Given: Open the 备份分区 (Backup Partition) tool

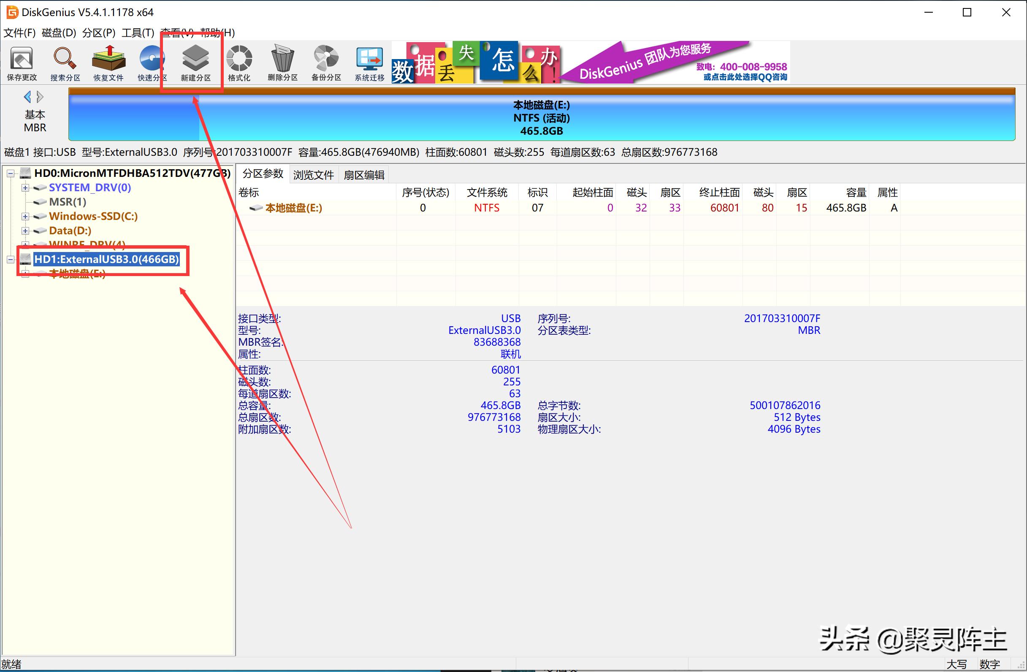Looking at the screenshot, I should tap(325, 63).
